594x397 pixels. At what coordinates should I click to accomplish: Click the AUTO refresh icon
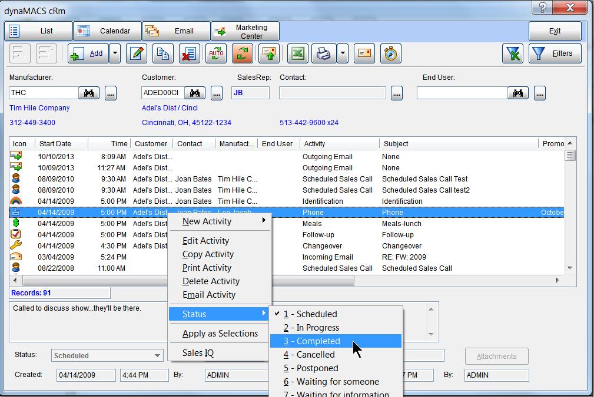pyautogui.click(x=216, y=53)
